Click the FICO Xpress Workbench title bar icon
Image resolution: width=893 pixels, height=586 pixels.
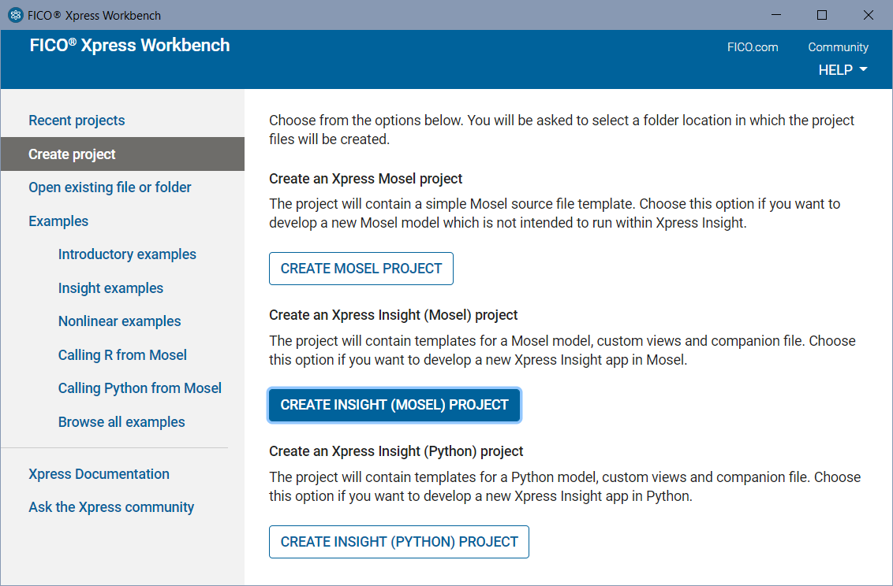[x=15, y=15]
